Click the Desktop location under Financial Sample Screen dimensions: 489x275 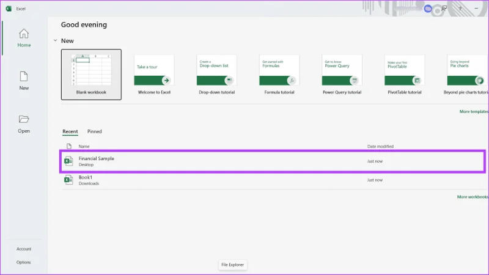(x=86, y=164)
